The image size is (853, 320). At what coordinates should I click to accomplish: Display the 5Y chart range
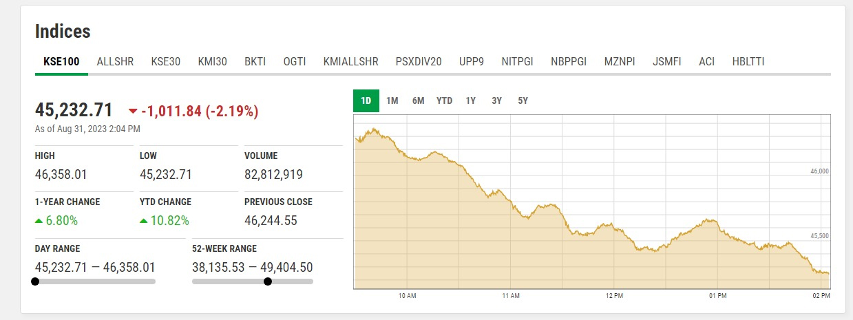point(523,100)
